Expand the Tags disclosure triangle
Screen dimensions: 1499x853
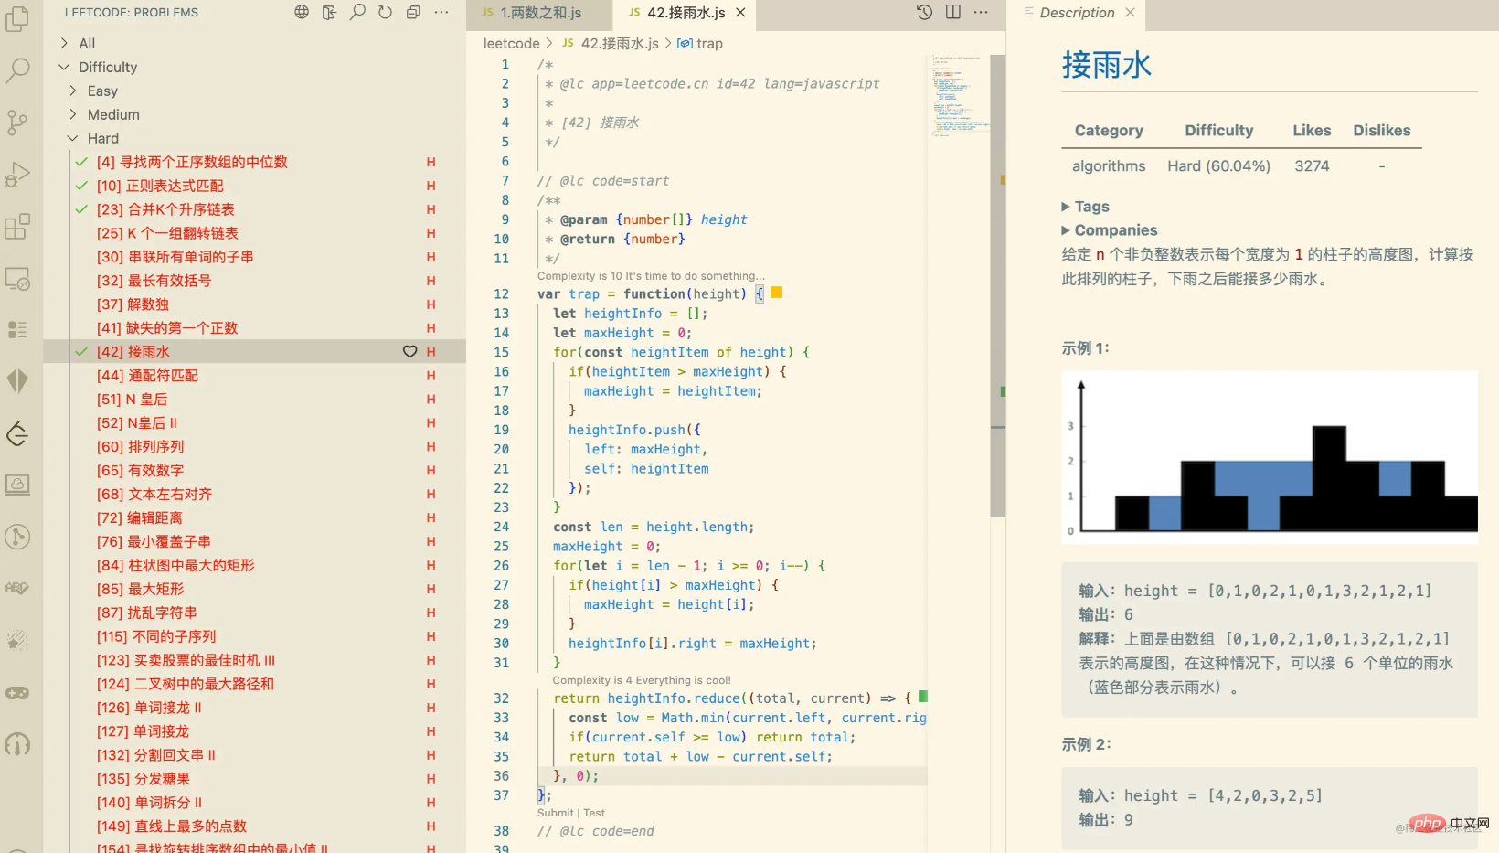click(x=1066, y=207)
